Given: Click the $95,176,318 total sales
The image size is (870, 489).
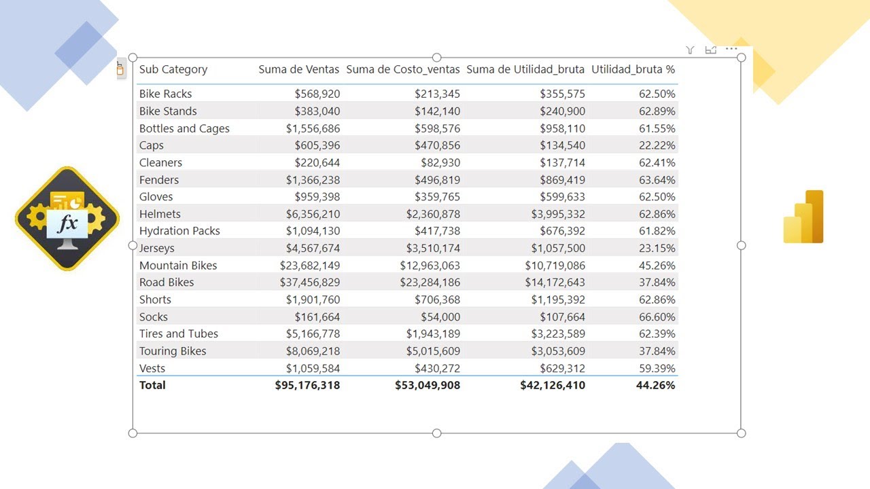Looking at the screenshot, I should pos(307,385).
